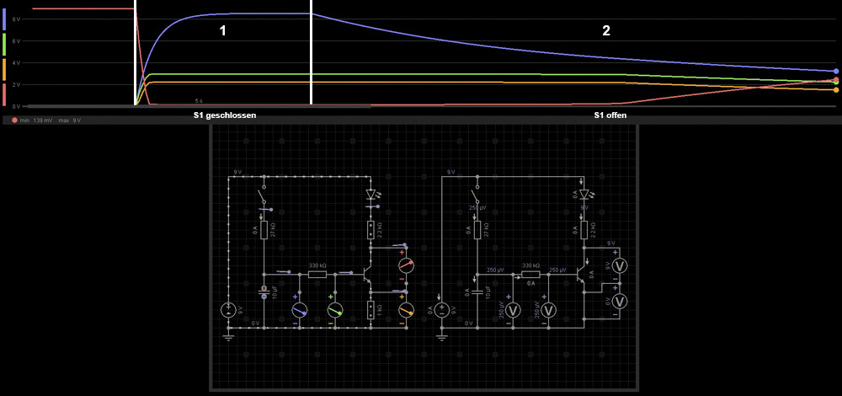The width and height of the screenshot is (842, 396).
Task: Select the 10 µF capacitor in left circuit
Action: [264, 293]
